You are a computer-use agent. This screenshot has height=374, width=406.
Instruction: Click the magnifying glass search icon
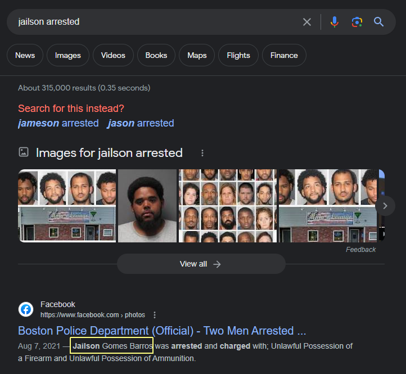pyautogui.click(x=378, y=22)
